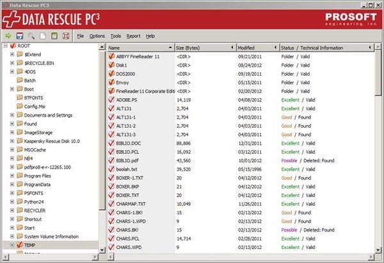Screen dimensions: 384x263
Task: Expand the 4DOS folder node
Action: 12,72
